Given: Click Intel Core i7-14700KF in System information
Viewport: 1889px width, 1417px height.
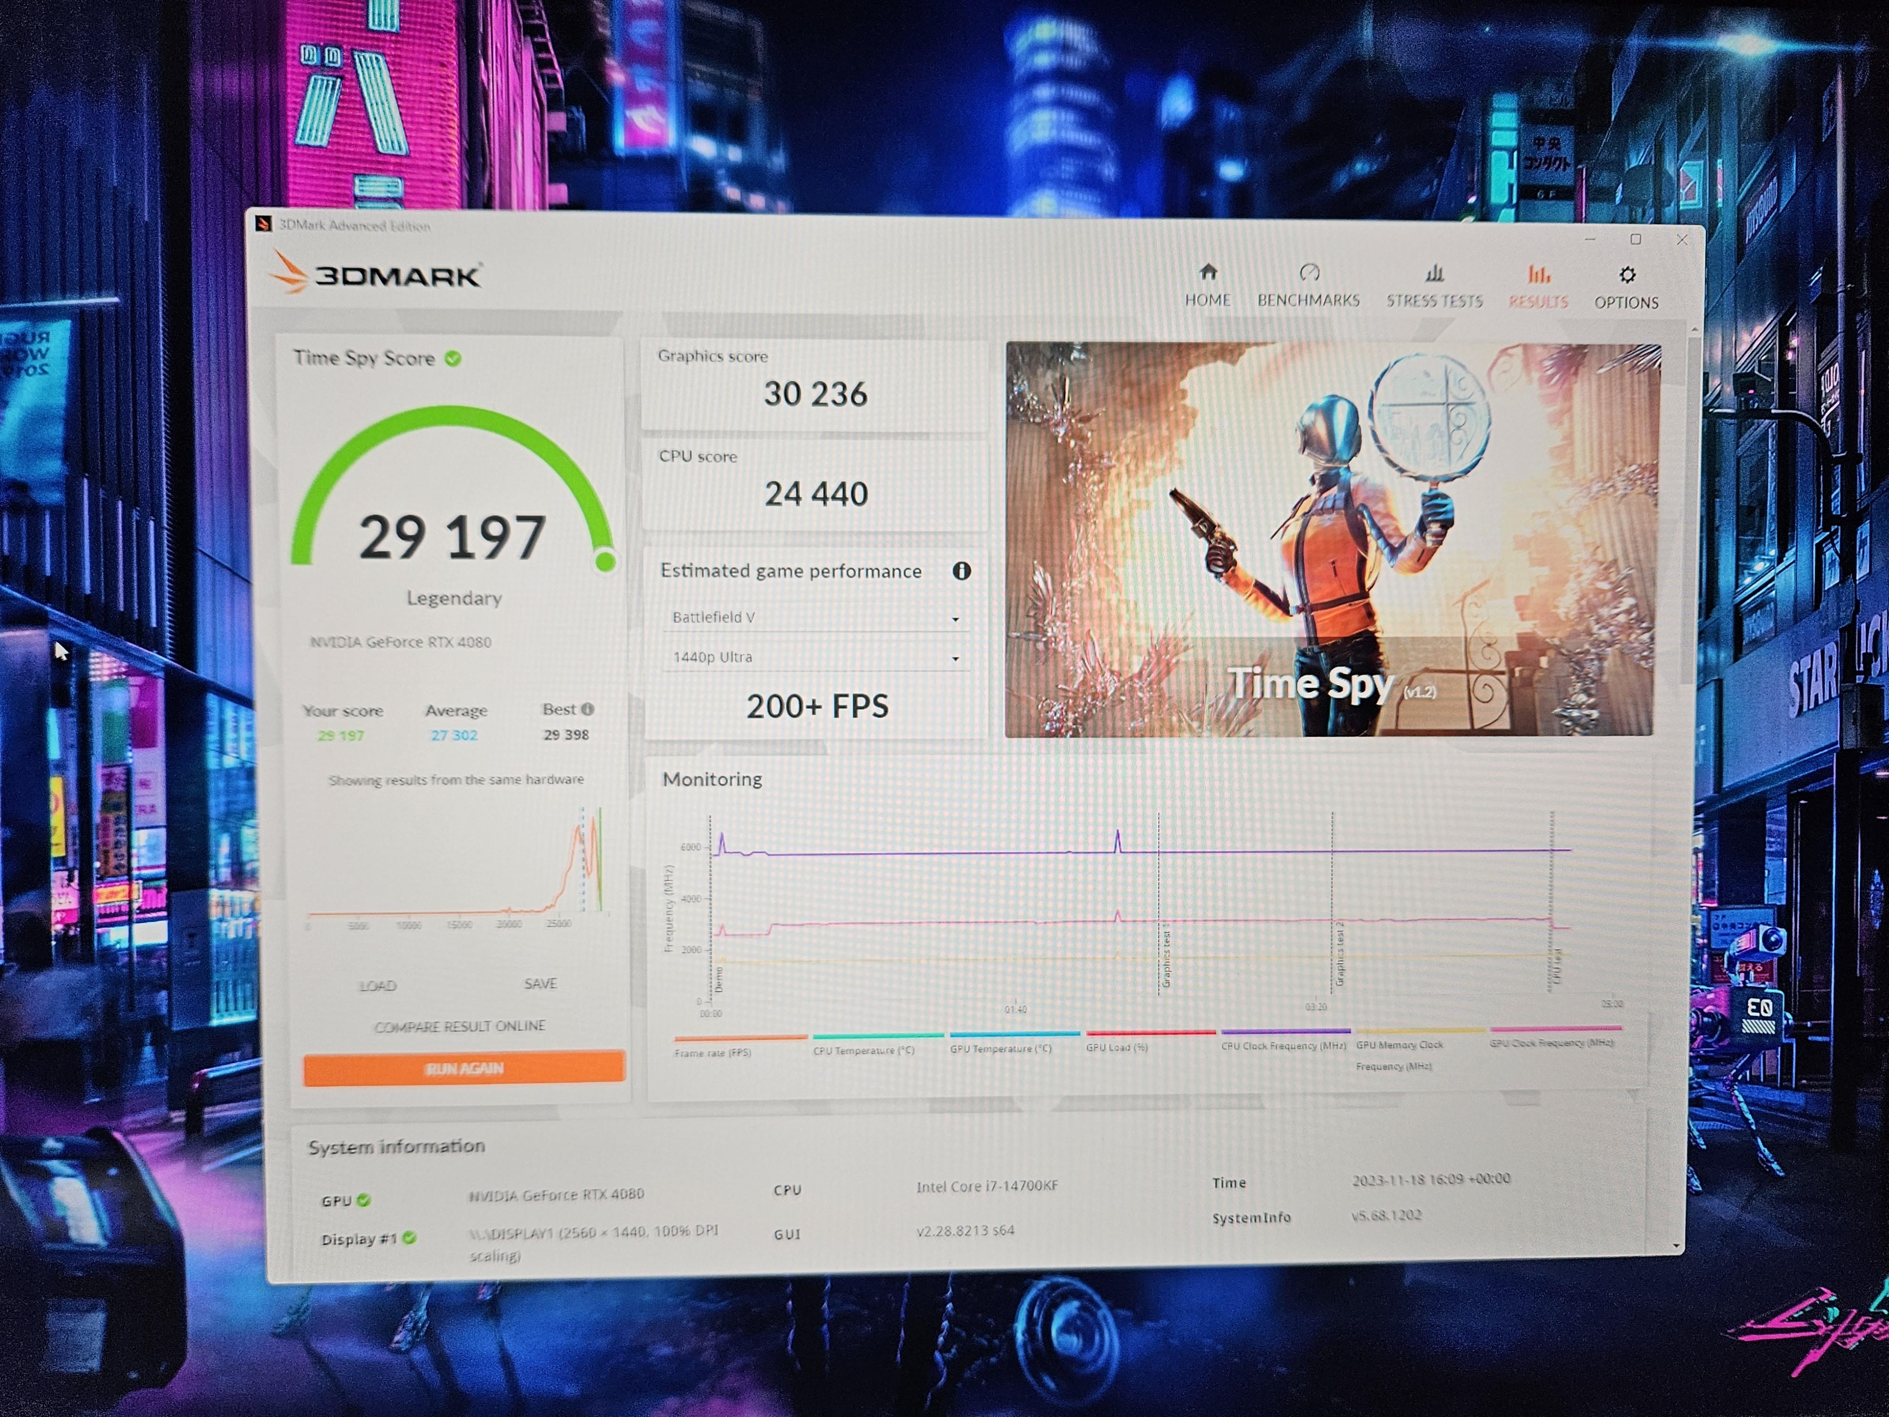Looking at the screenshot, I should (987, 1186).
